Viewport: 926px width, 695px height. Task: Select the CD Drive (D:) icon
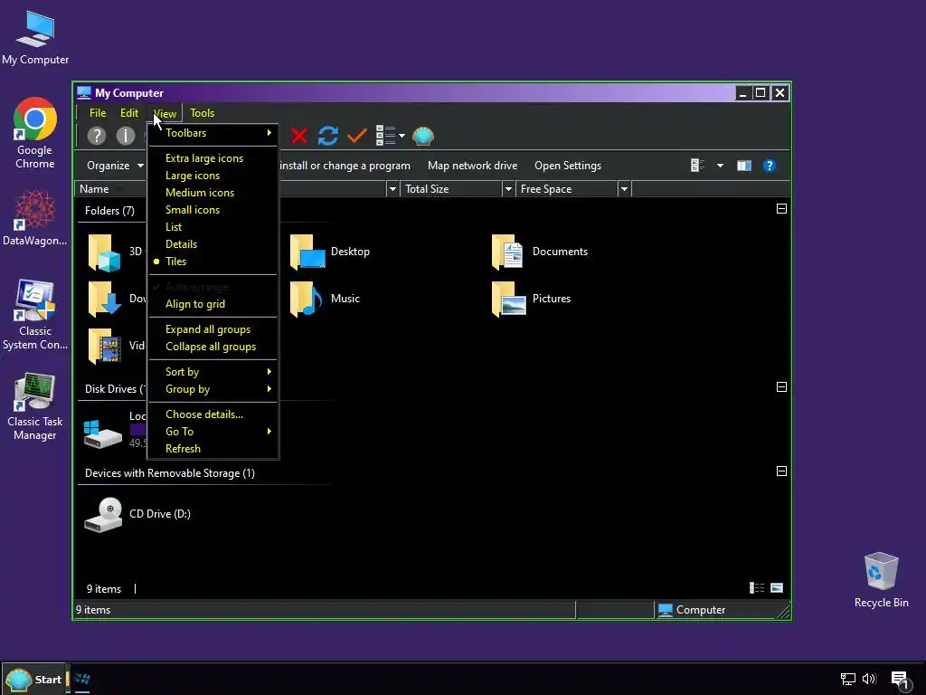point(103,514)
